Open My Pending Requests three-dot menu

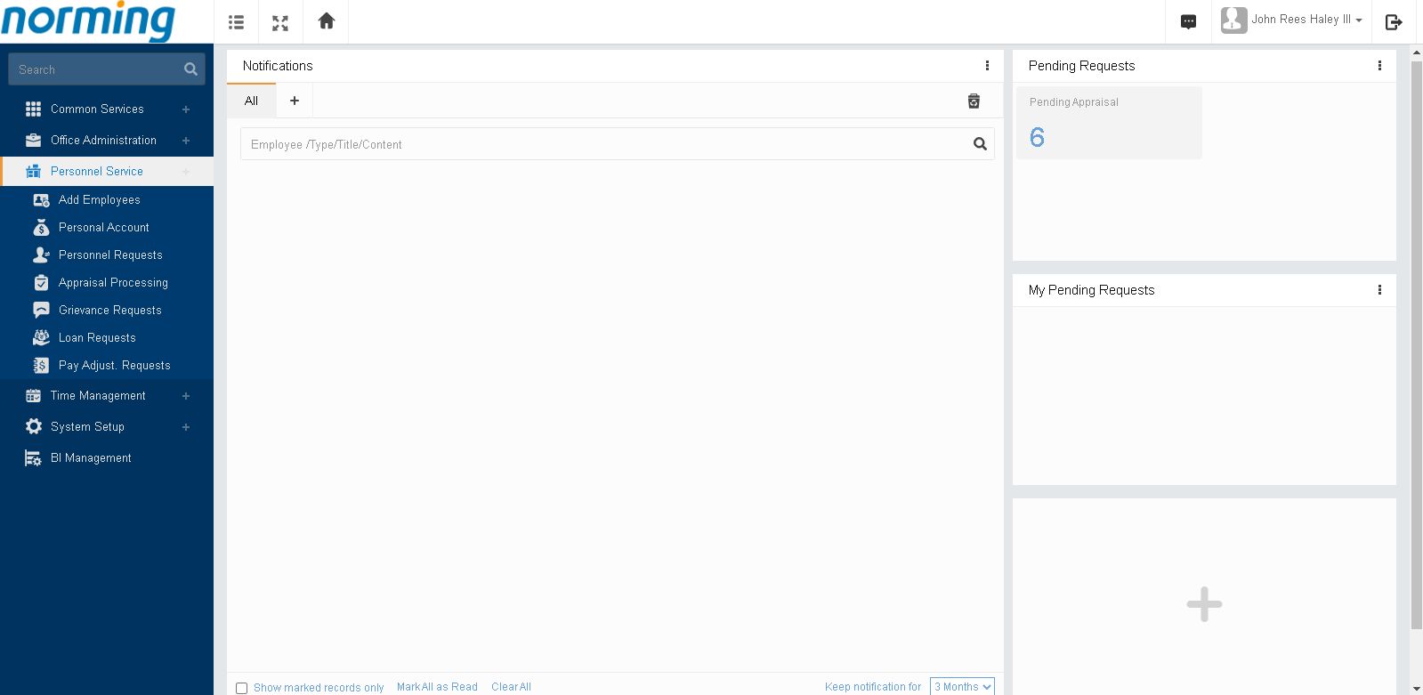(x=1379, y=290)
